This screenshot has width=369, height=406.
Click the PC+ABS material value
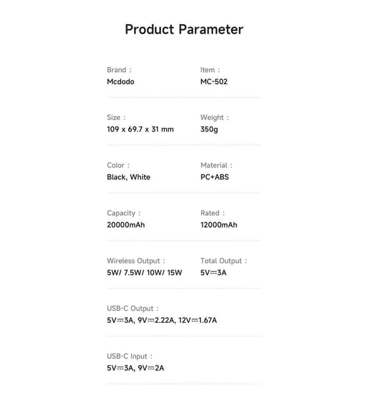[214, 177]
